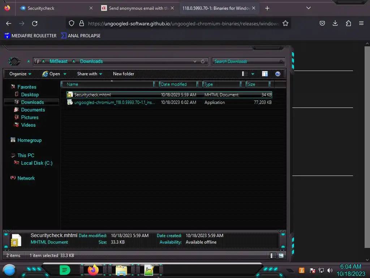The height and width of the screenshot is (278, 370).
Task: Reload the current Firefox page
Action: click(x=35, y=24)
